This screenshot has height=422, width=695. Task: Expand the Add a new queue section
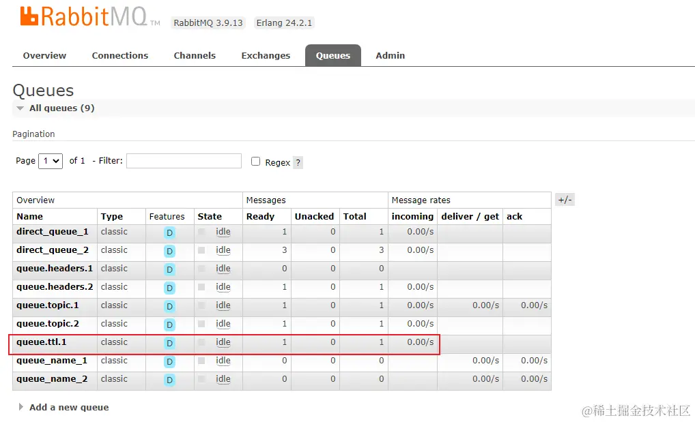point(63,408)
